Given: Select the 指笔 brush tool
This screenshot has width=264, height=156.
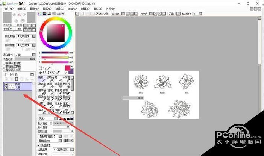Looking at the screenshot, I should coord(42,111).
